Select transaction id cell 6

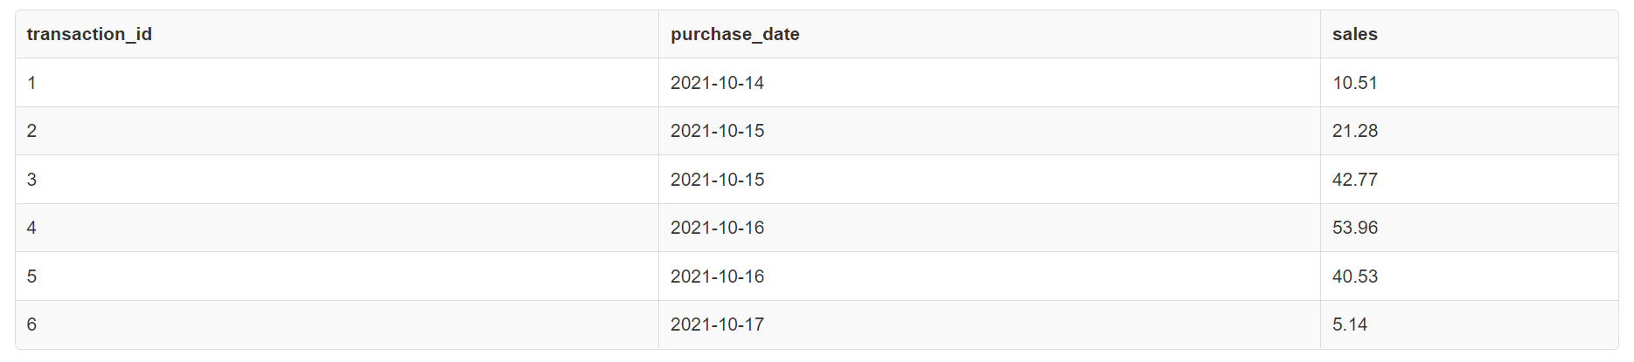32,324
